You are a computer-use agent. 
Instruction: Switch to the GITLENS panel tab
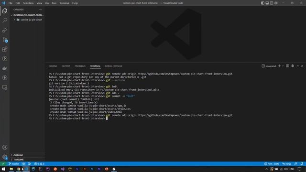[53, 66]
